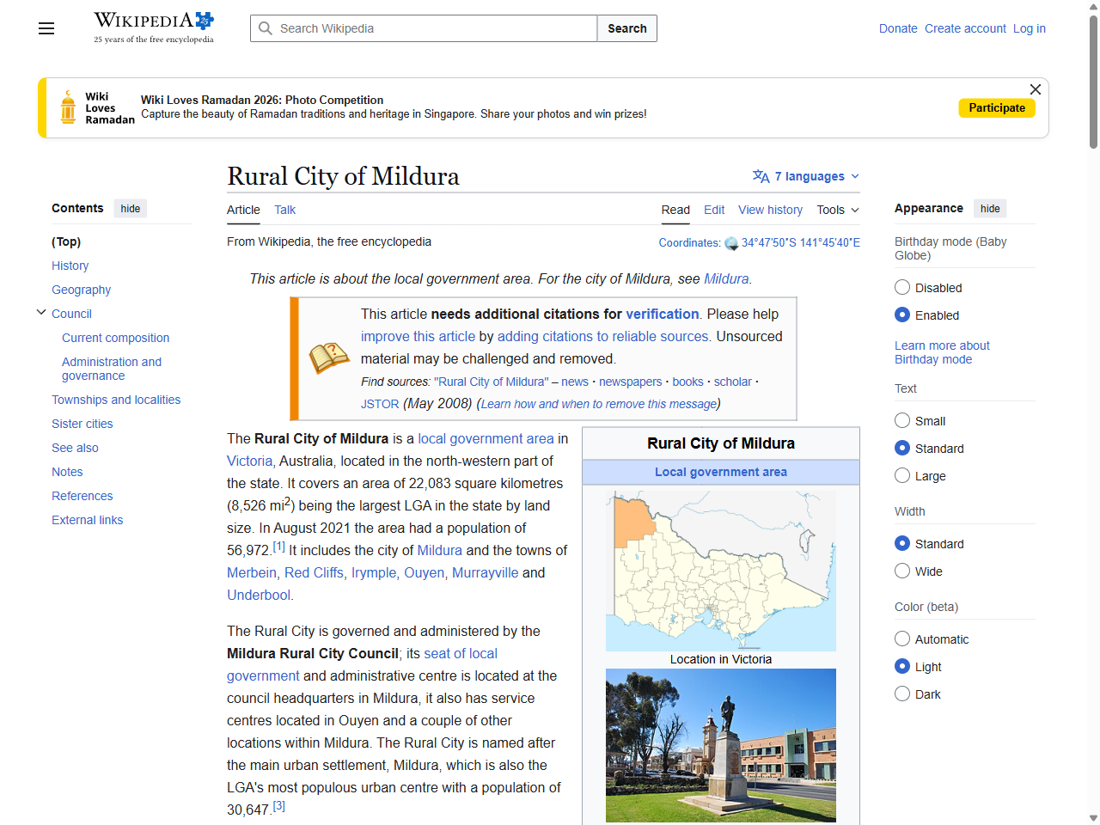Choose Standard text size
1100x825 pixels.
pos(902,448)
